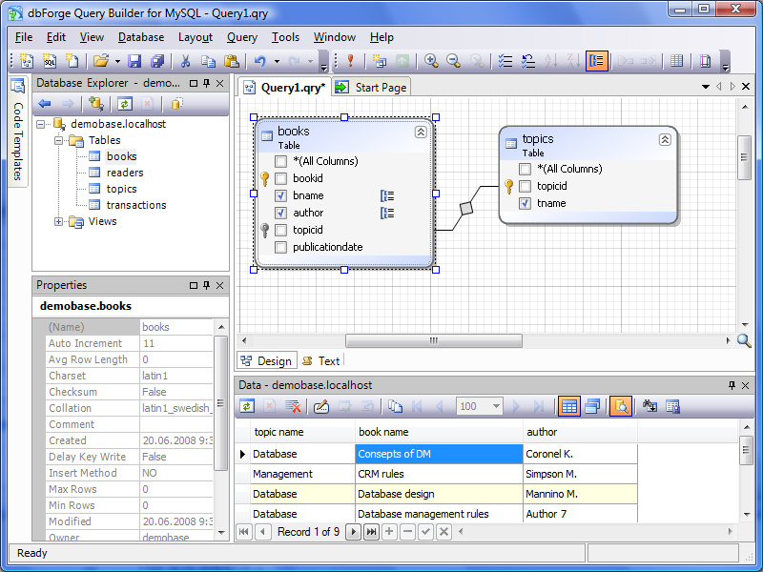Switch to the Text view tab

(321, 361)
